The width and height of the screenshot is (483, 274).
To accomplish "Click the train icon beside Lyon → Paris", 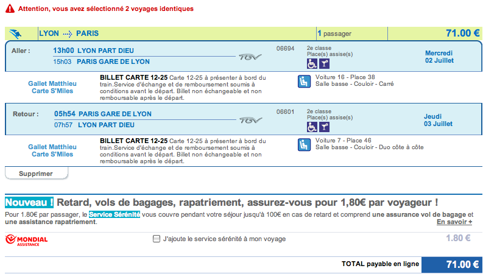I will point(16,33).
